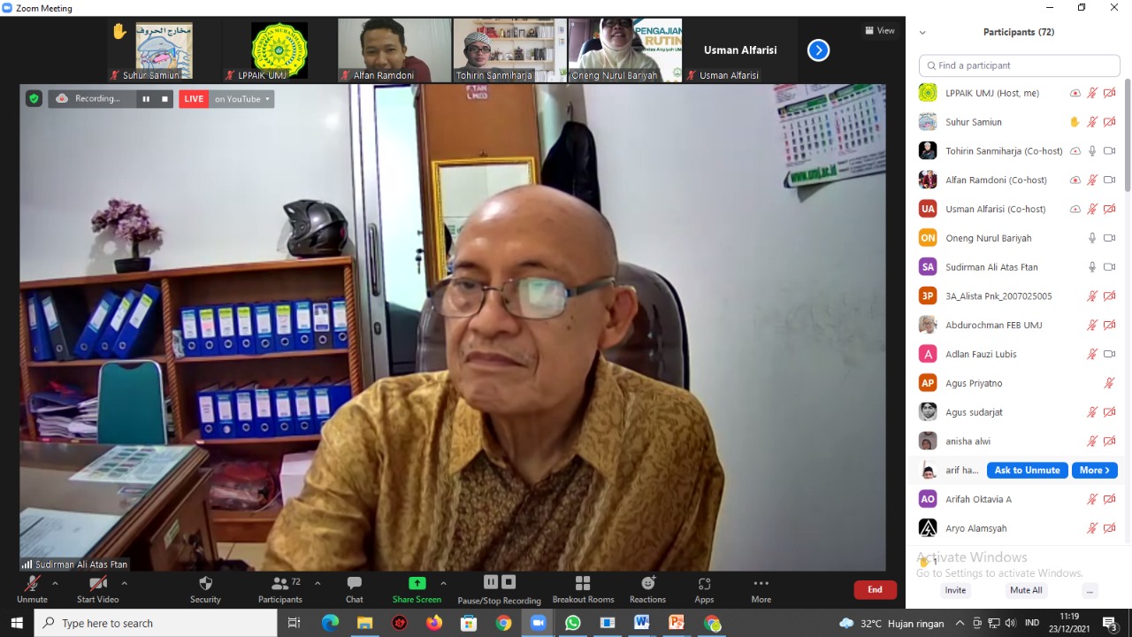Open the video options arrow beside Start Video
This screenshot has width=1132, height=637.
pyautogui.click(x=124, y=583)
